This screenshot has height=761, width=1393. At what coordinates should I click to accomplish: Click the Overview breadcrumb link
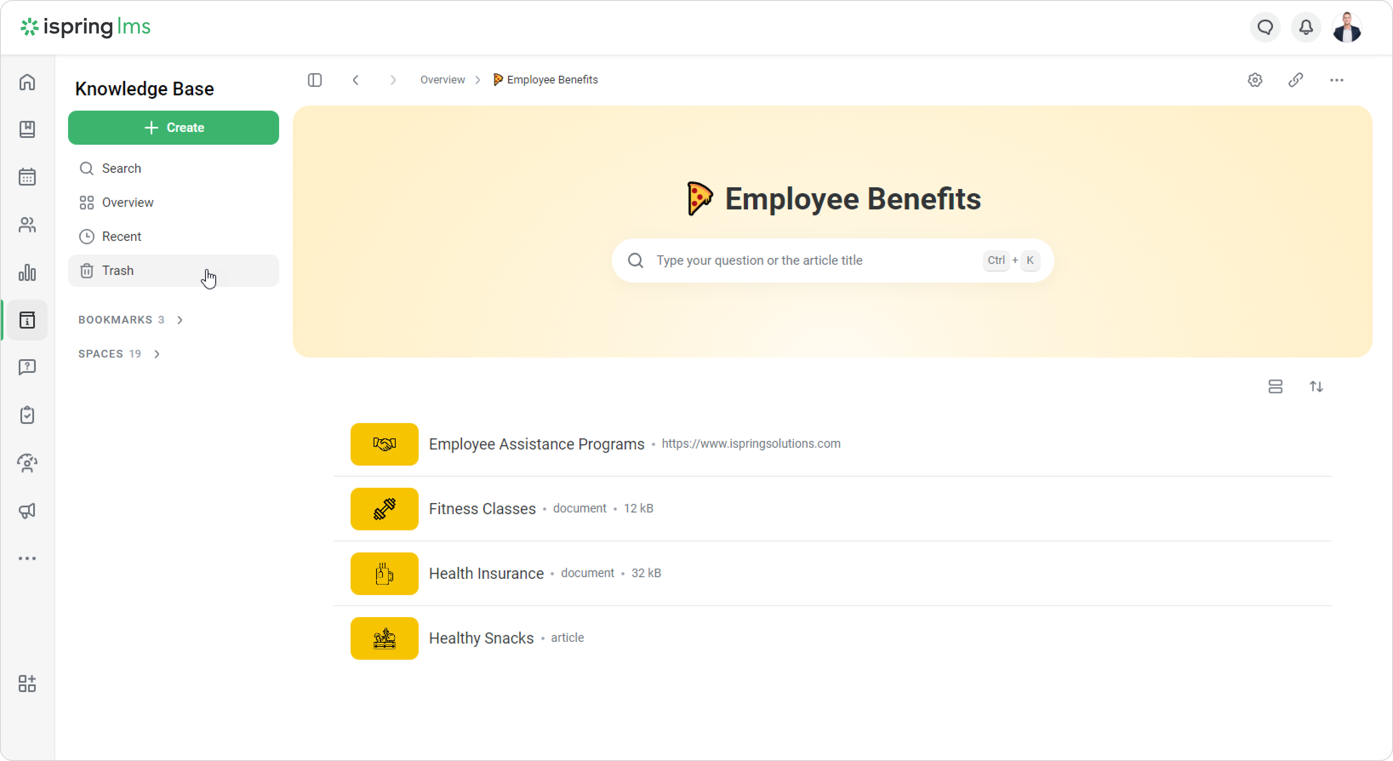pyautogui.click(x=442, y=80)
